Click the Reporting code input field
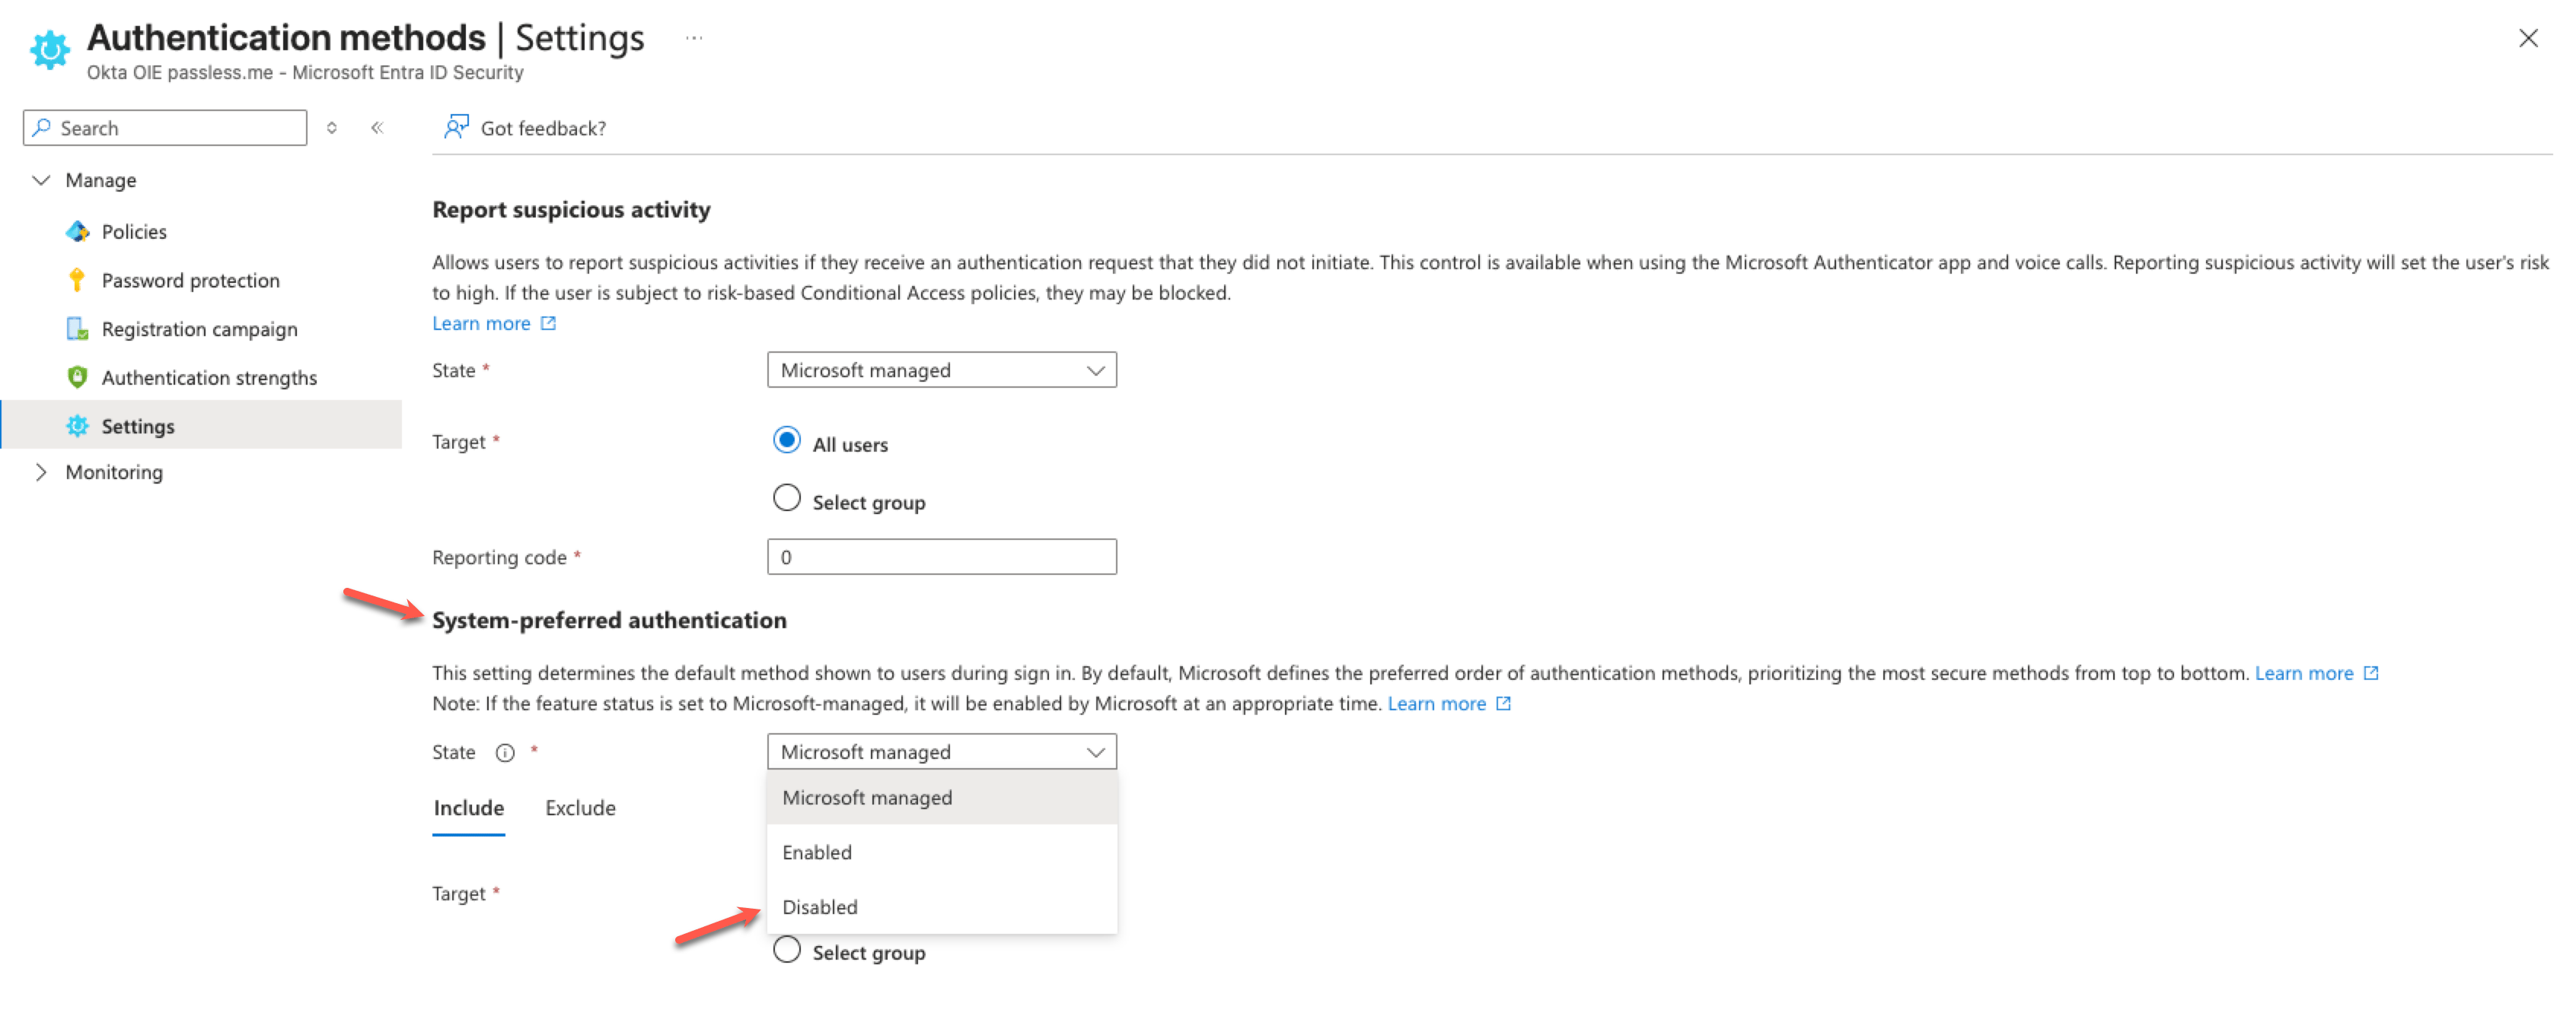2576x1016 pixels. (941, 557)
